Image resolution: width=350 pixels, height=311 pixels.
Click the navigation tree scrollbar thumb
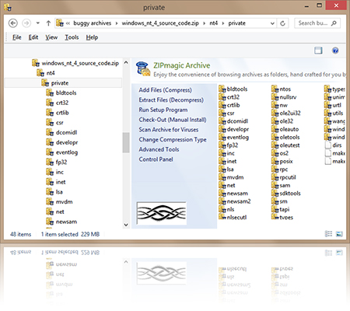[126, 142]
